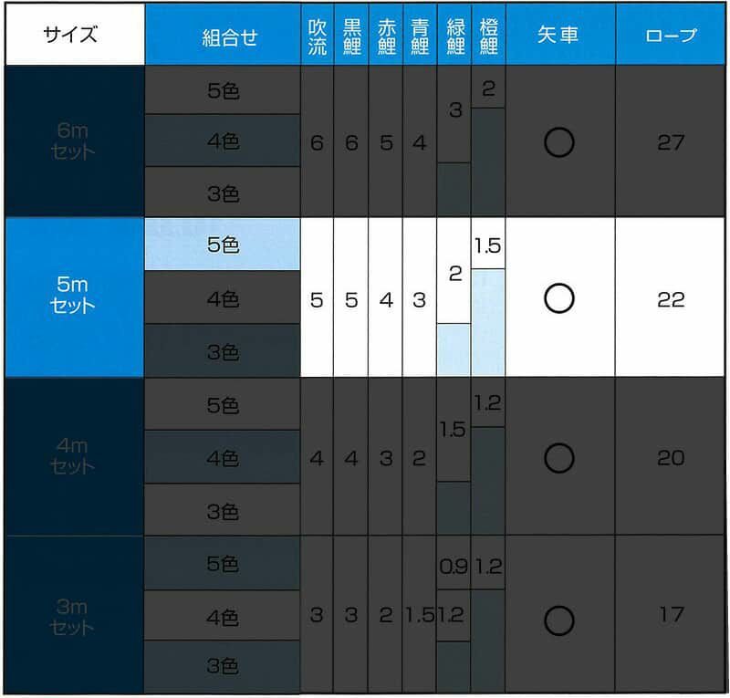Click the 5色 option in the 3mセット row
The image size is (730, 698).
[223, 564]
